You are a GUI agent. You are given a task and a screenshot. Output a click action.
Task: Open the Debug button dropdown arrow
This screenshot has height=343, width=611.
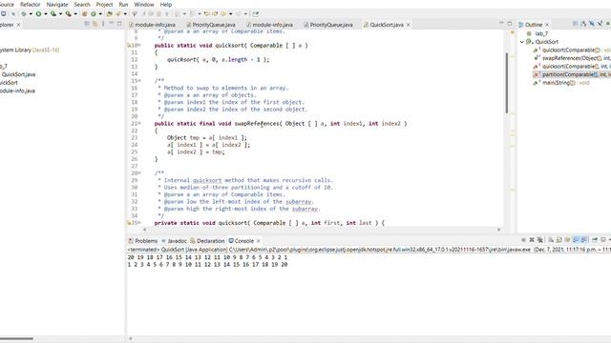31,13
